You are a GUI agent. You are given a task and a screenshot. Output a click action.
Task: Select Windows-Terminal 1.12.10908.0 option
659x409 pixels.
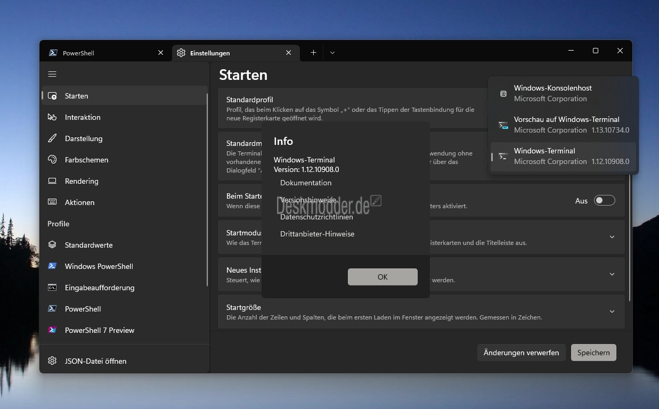tap(563, 156)
